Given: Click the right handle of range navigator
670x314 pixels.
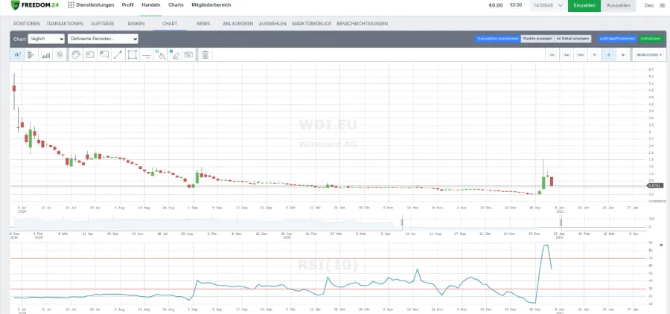Looking at the screenshot, I should point(561,222).
